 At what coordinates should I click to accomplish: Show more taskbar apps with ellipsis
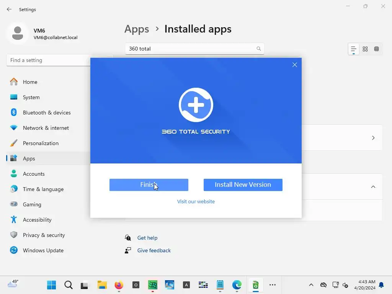point(273,285)
